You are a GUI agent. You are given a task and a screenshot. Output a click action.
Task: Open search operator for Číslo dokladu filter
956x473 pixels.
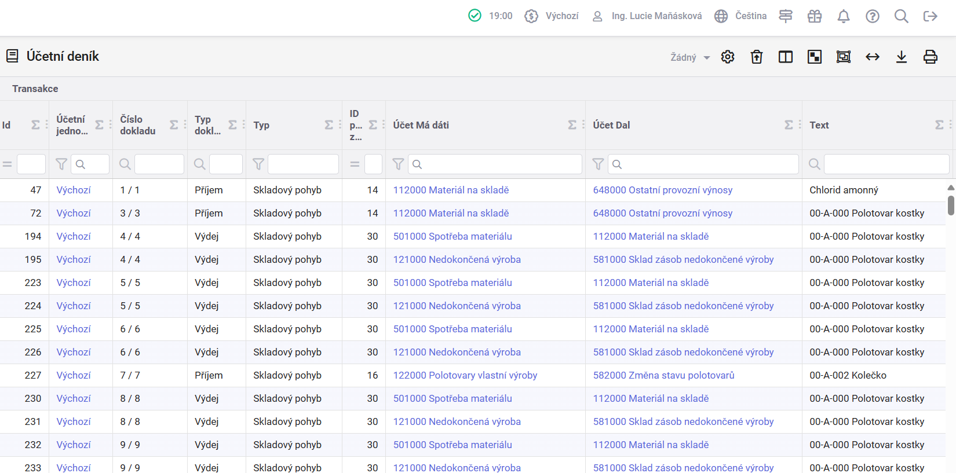click(125, 164)
